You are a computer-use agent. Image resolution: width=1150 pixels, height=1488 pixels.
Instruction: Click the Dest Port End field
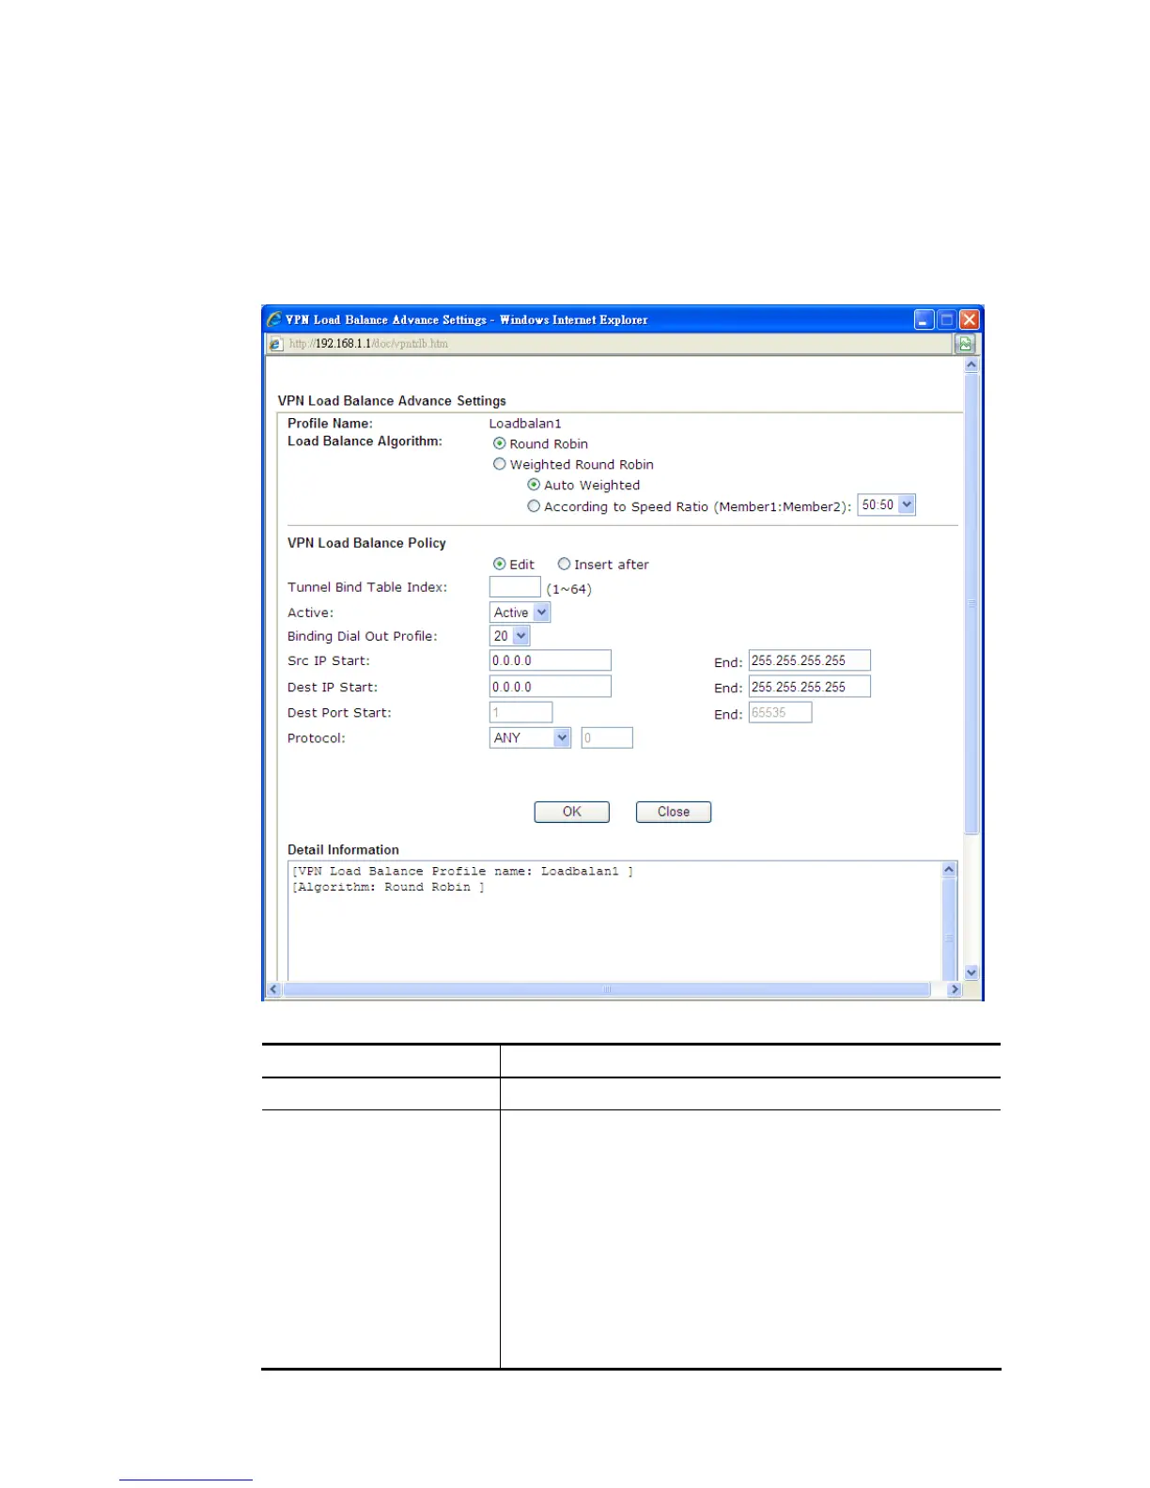coord(780,712)
